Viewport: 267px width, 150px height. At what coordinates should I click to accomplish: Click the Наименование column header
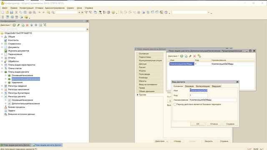pos(232,60)
